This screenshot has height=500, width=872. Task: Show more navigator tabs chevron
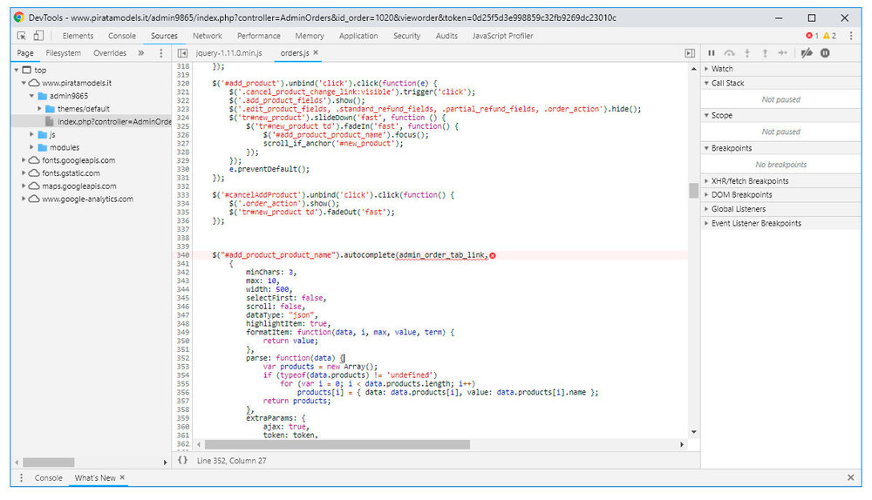coord(141,53)
